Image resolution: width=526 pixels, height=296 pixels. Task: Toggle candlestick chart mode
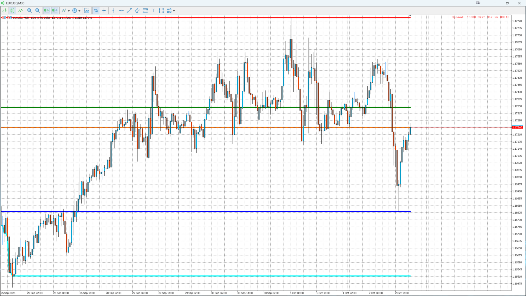click(x=12, y=11)
